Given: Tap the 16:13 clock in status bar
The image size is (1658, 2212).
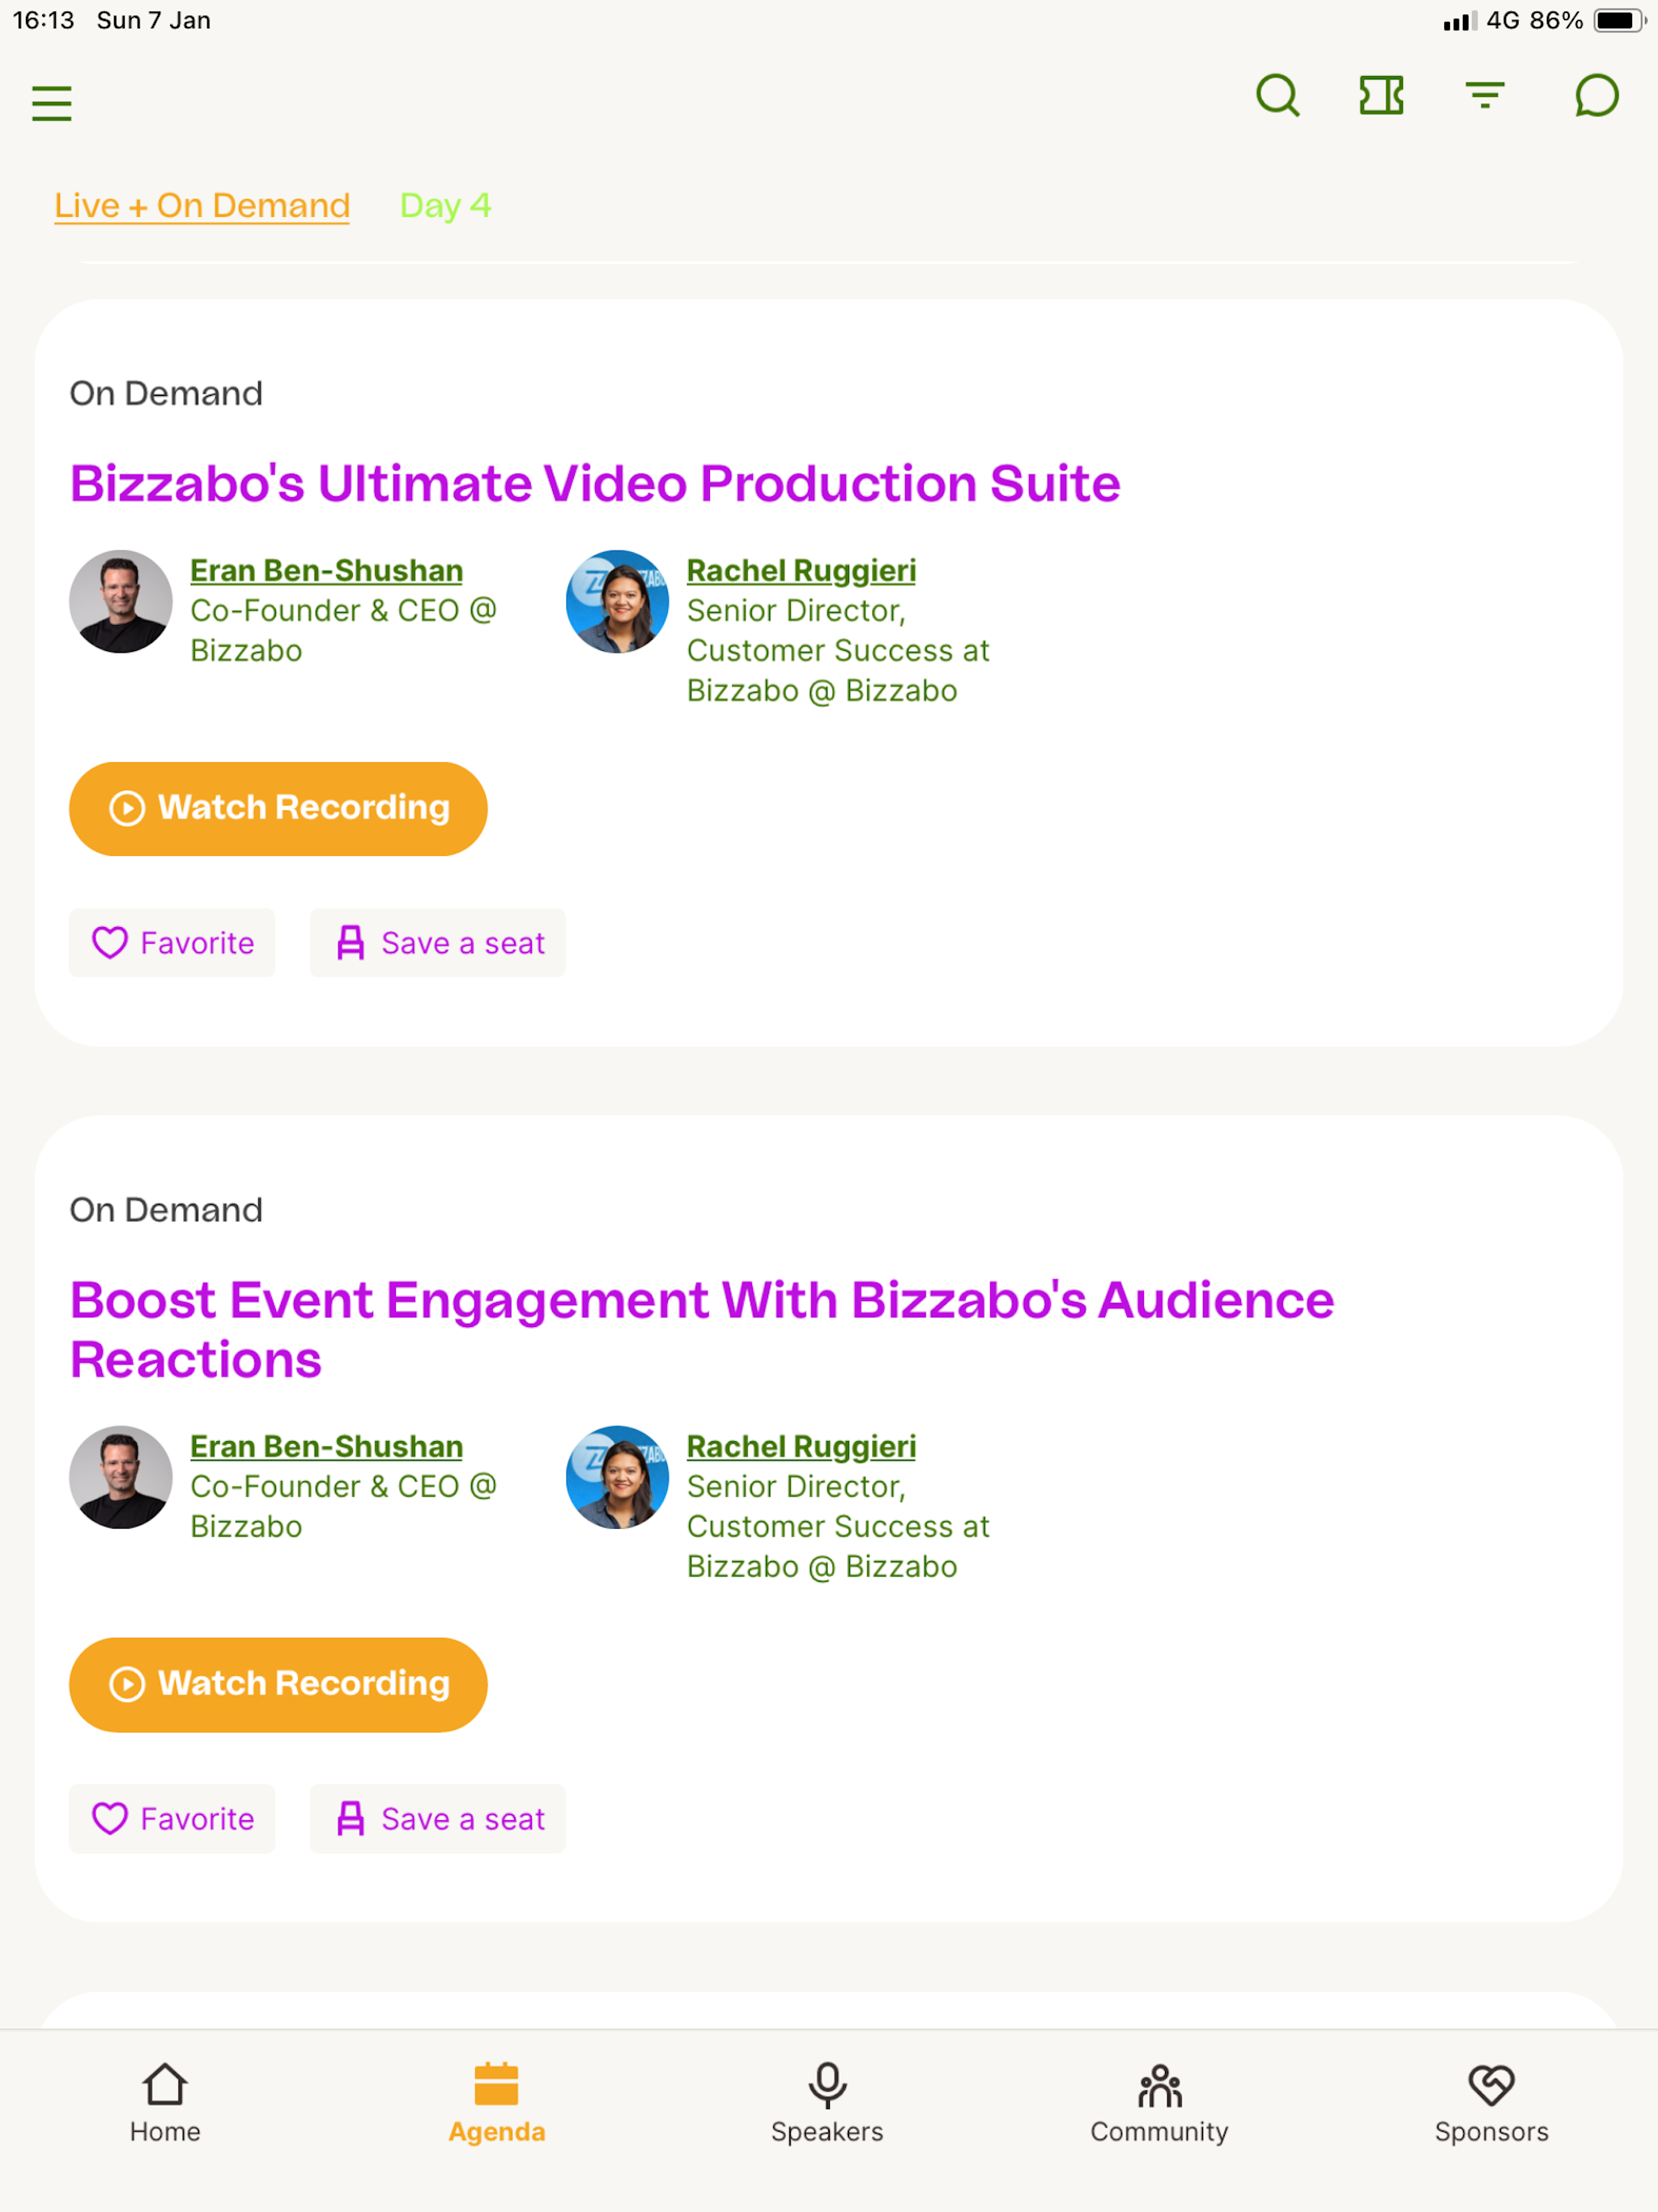Looking at the screenshot, I should (43, 20).
